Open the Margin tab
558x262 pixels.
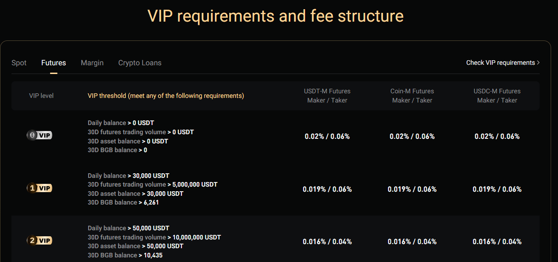[x=92, y=63]
